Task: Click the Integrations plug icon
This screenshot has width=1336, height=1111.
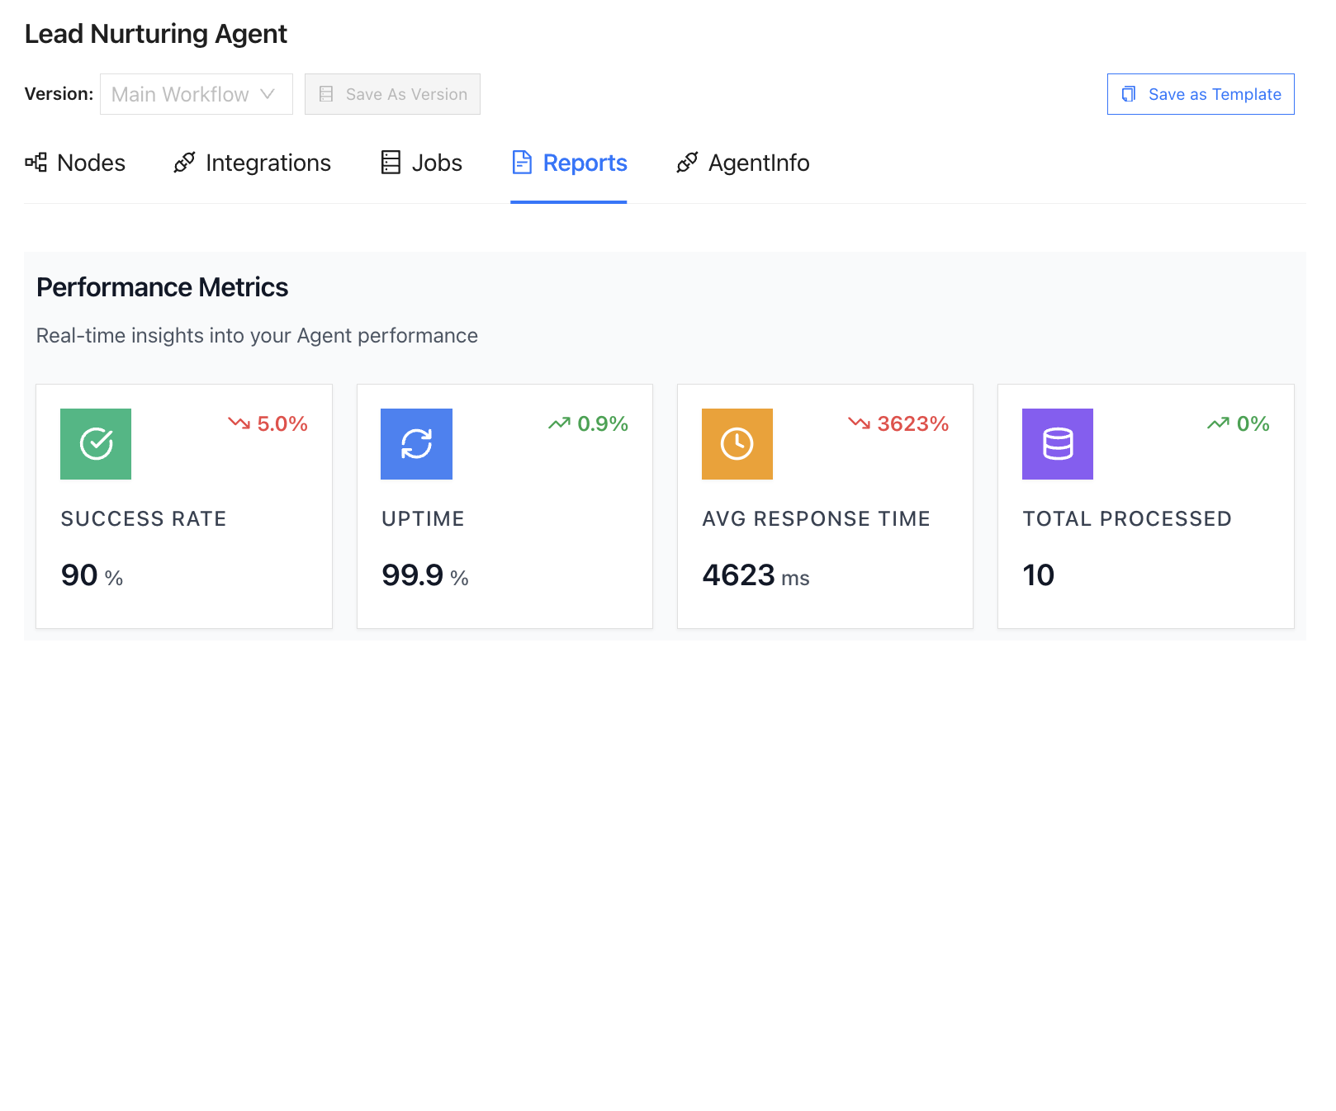Action: click(x=184, y=163)
